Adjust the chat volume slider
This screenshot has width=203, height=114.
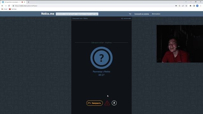coord(127,18)
